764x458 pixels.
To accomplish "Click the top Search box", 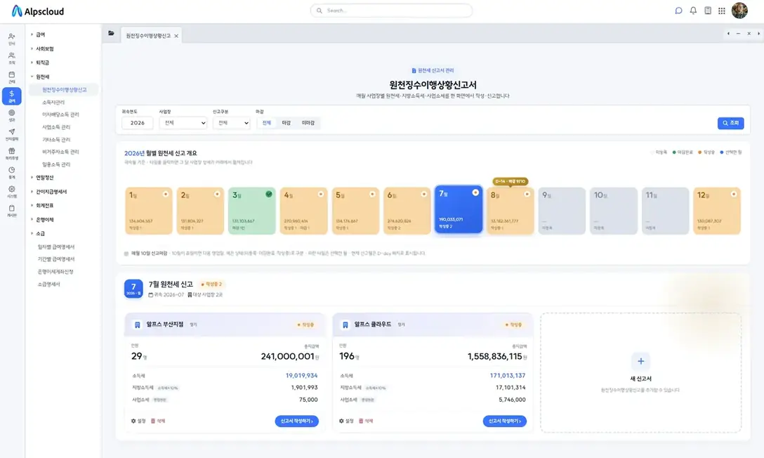I will pos(391,11).
